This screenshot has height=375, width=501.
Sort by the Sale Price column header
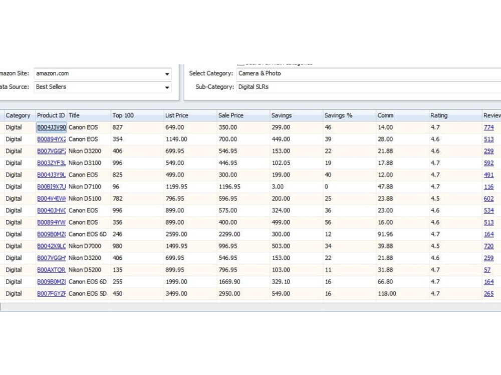coord(243,115)
